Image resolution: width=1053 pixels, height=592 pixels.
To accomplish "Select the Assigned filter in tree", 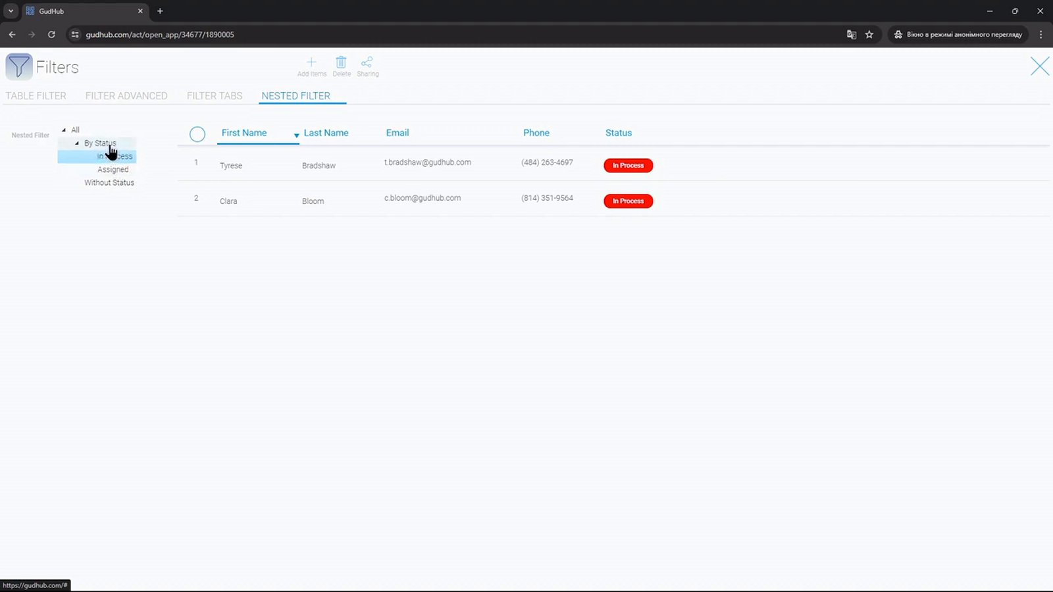I will [x=113, y=170].
